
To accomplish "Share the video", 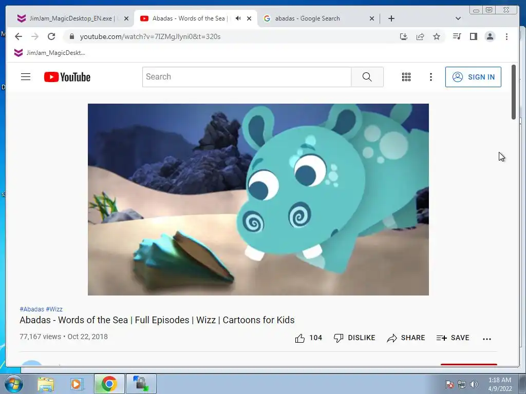I will click(x=406, y=338).
